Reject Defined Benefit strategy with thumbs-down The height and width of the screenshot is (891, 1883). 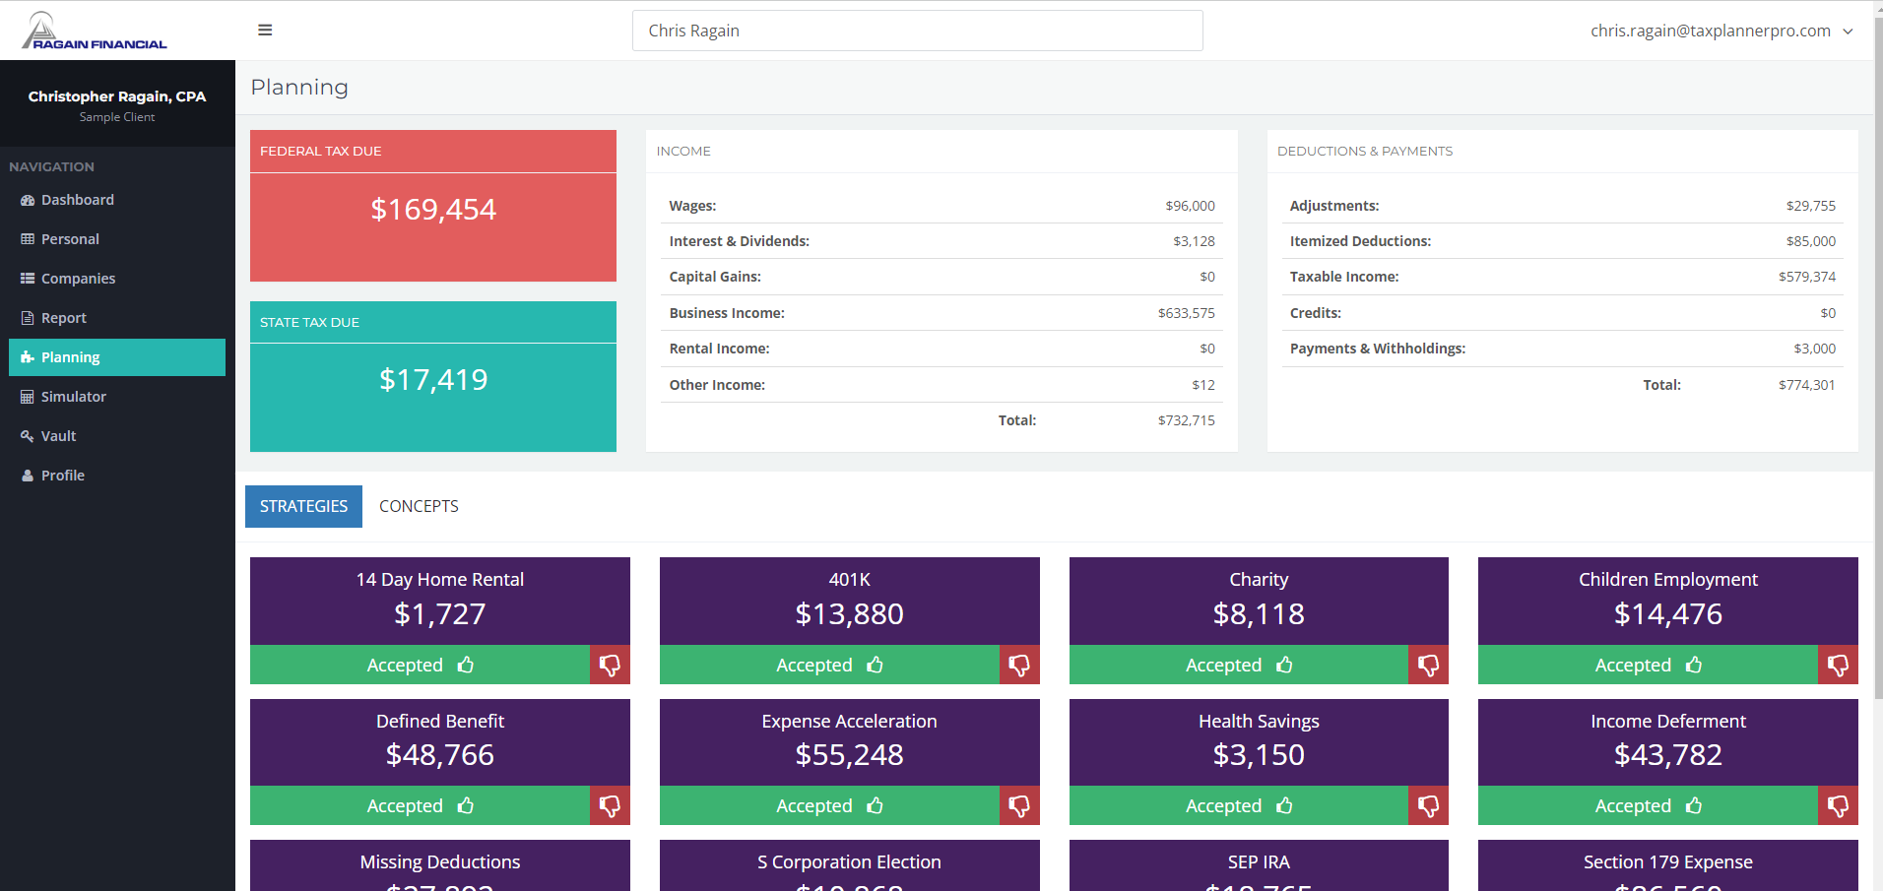click(610, 805)
